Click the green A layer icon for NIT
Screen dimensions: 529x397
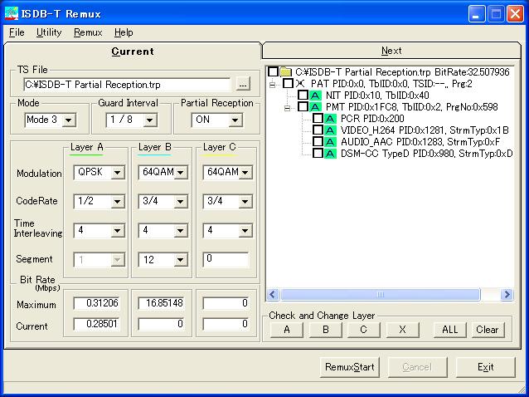(315, 96)
